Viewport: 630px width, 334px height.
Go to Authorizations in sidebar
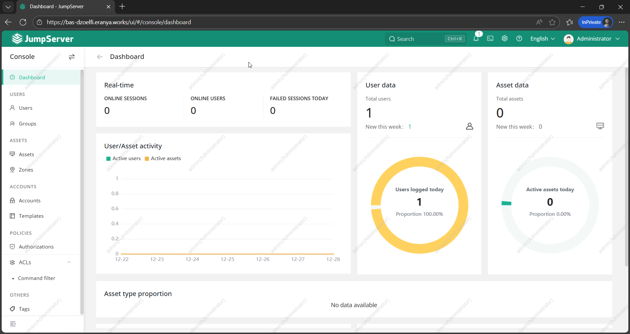(x=36, y=247)
